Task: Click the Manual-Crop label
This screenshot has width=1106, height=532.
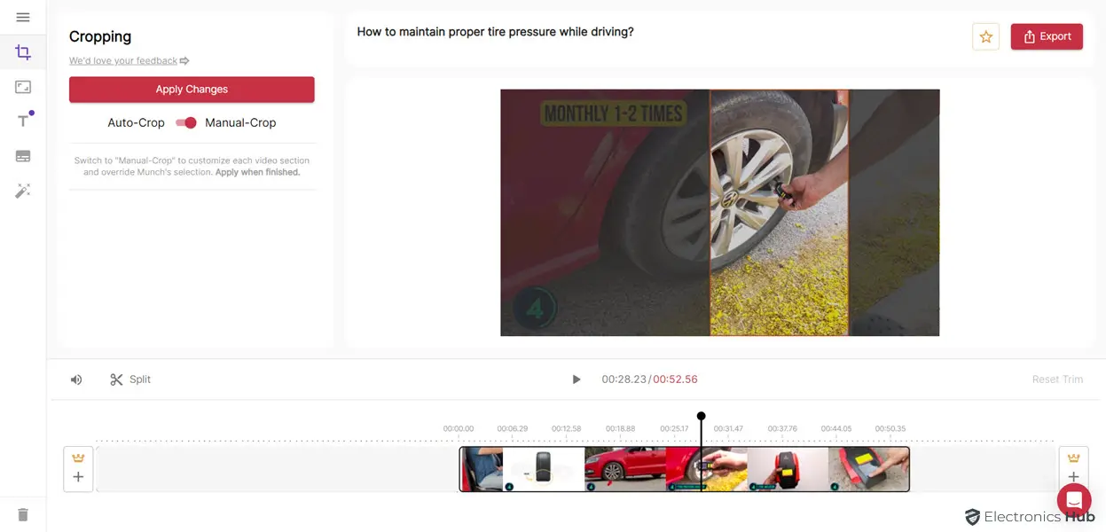Action: (x=240, y=123)
